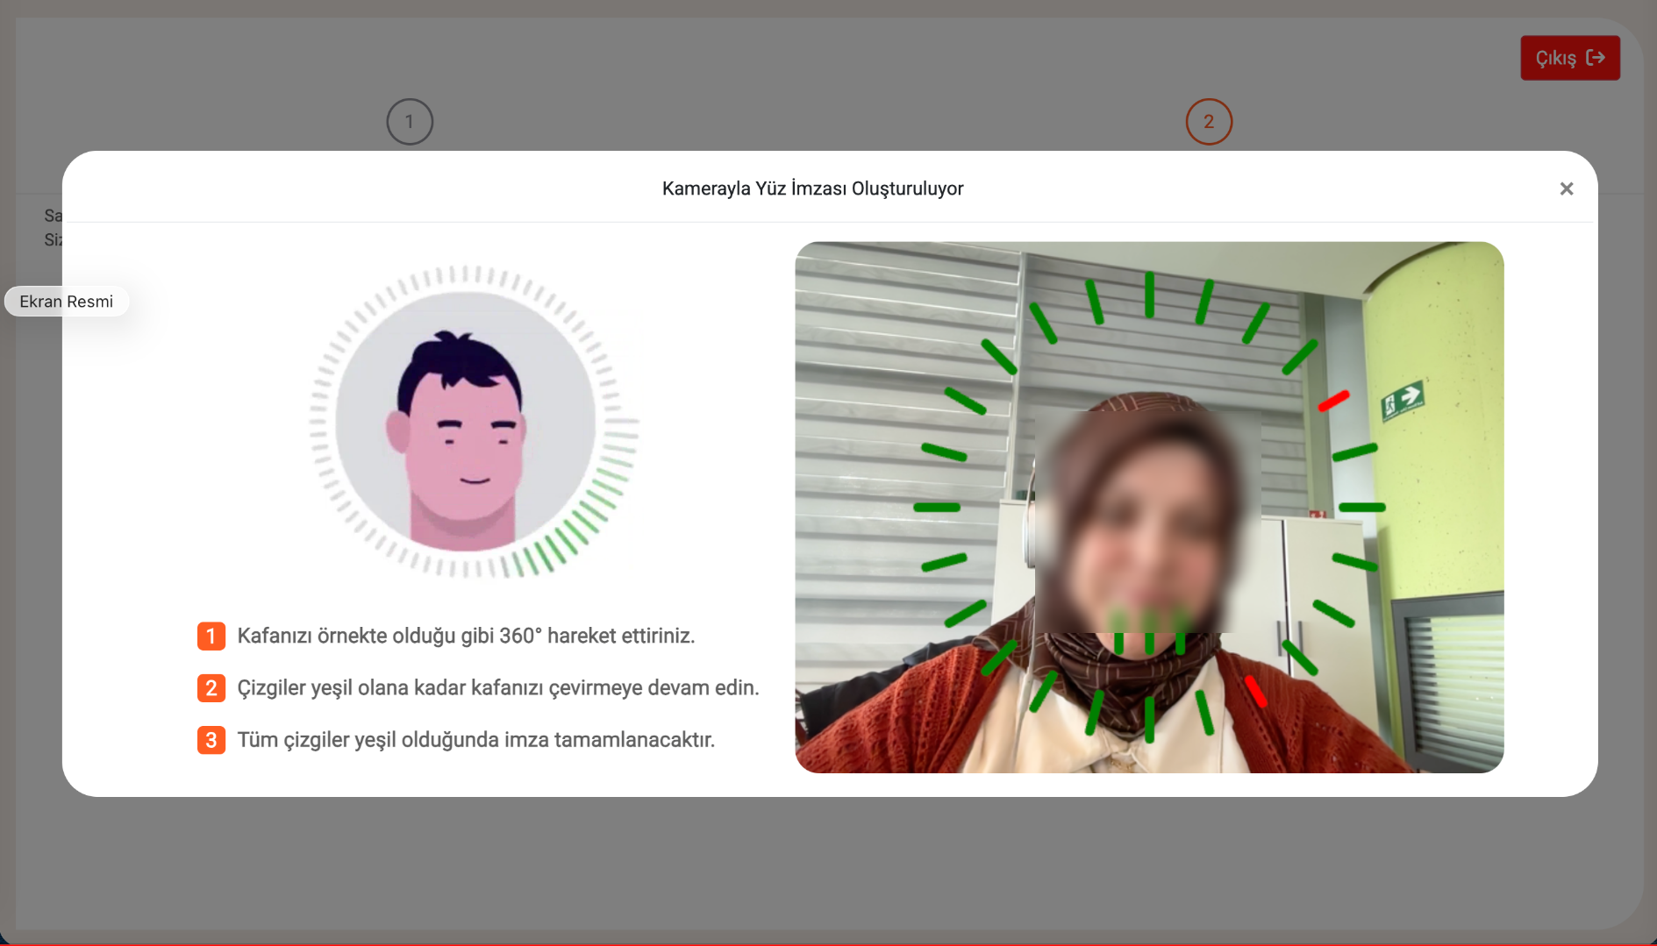This screenshot has height=946, width=1657.
Task: Select step 1 circle indicator
Action: pos(410,122)
